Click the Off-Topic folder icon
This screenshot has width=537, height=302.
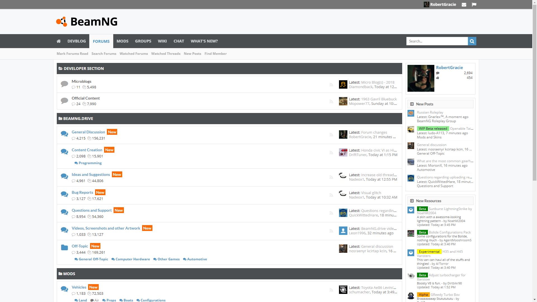coord(64,247)
